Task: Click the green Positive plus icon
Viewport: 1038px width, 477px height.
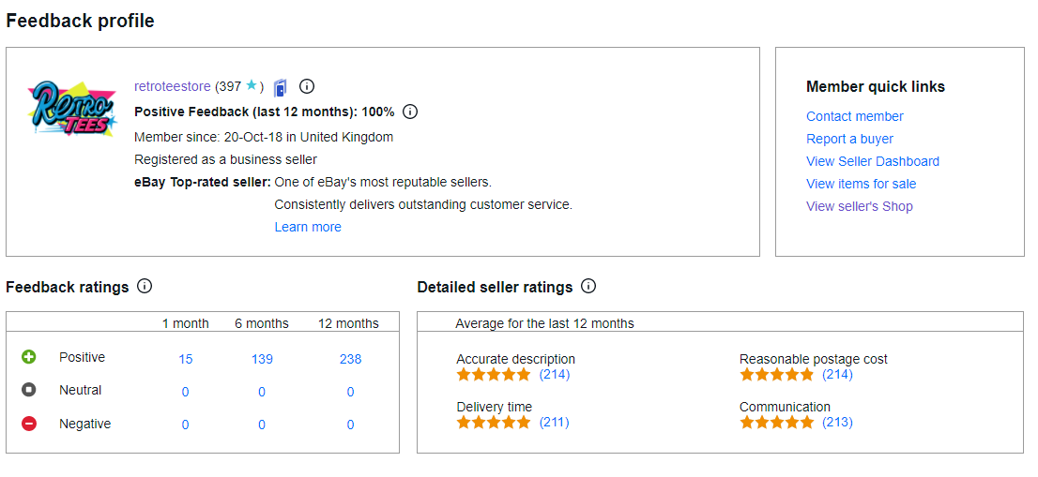Action: (x=29, y=357)
